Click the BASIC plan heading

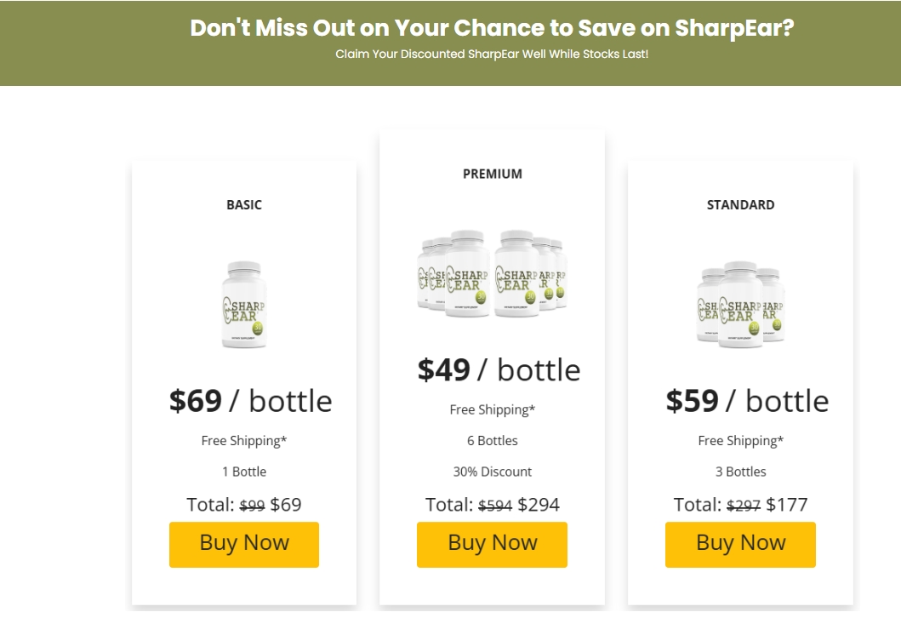point(244,204)
